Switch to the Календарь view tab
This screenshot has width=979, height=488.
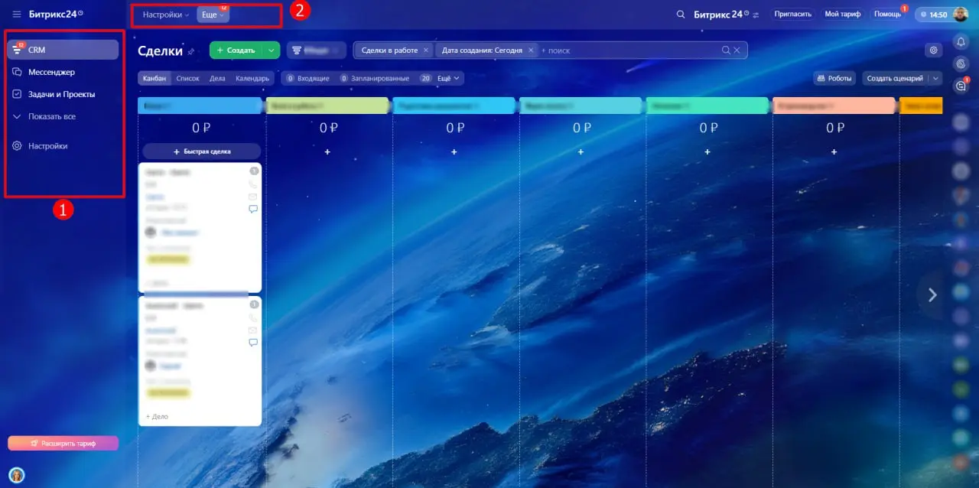pos(252,78)
